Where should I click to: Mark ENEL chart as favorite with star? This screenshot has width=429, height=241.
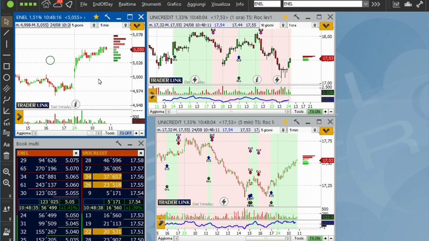coord(96,17)
